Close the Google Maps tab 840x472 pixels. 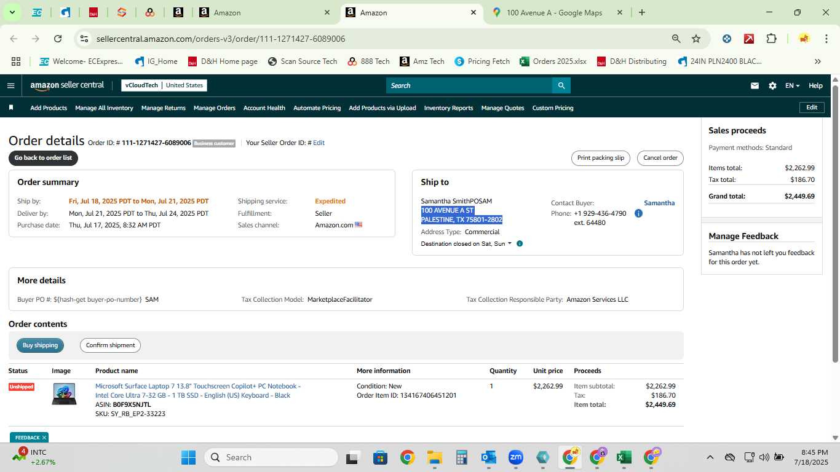pos(620,12)
